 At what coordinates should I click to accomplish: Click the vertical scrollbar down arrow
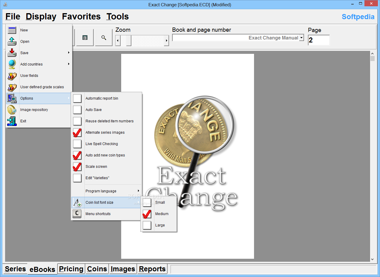pyautogui.click(x=372, y=259)
